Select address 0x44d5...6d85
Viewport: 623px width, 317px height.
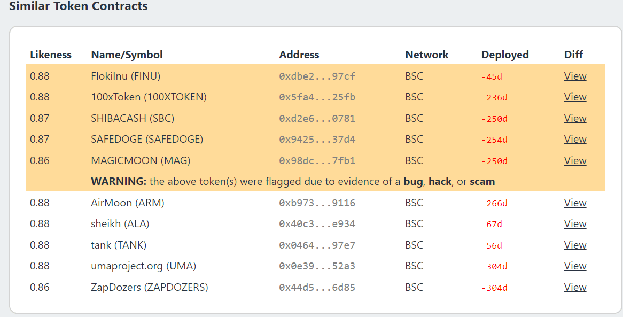pyautogui.click(x=317, y=288)
